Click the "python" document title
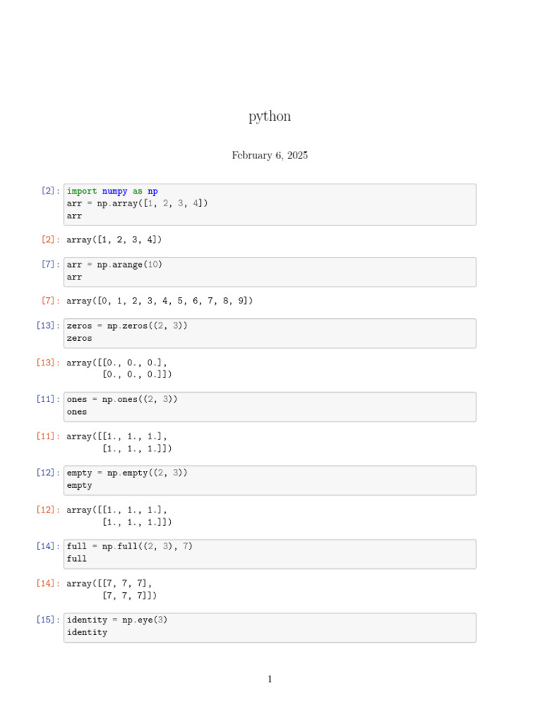Image resolution: width=540 pixels, height=721 pixels. click(x=269, y=117)
